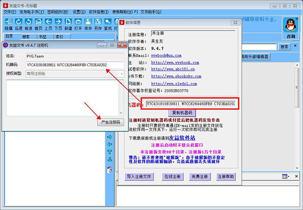
Task: Click the inverted T icon in vertical toolbar
Action: click(x=110, y=159)
